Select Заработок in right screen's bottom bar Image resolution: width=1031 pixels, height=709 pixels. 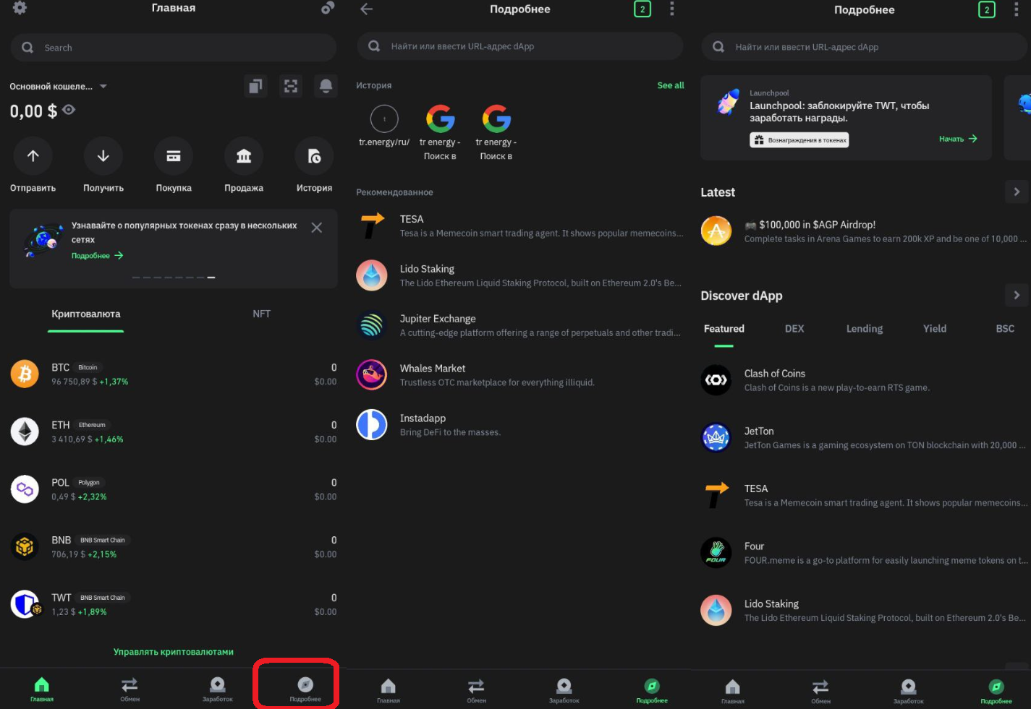coord(909,691)
